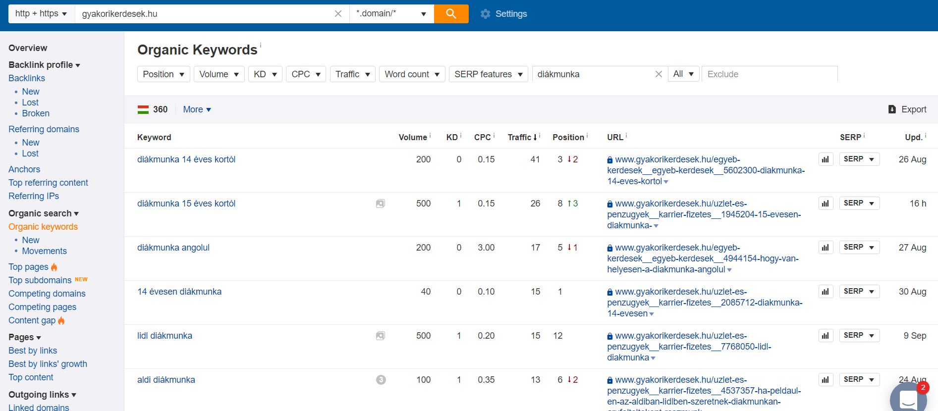The width and height of the screenshot is (938, 411).
Task: Open the Word count filter dropdown
Action: (x=412, y=74)
